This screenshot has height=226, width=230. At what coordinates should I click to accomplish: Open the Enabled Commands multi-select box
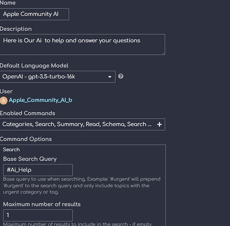(82, 124)
